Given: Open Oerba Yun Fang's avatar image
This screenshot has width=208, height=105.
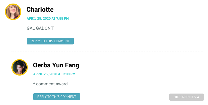Looking at the screenshot, I should (x=20, y=67).
